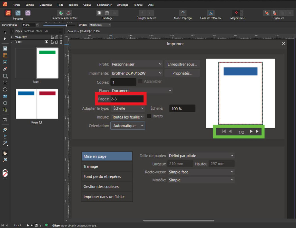Viewport: 296px width, 228px height.
Task: Toggle the Magnétisme magnet button
Action: [x=236, y=13]
